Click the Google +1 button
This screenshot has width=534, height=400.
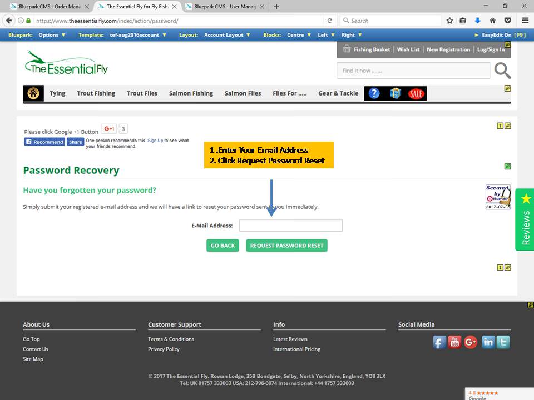(108, 129)
